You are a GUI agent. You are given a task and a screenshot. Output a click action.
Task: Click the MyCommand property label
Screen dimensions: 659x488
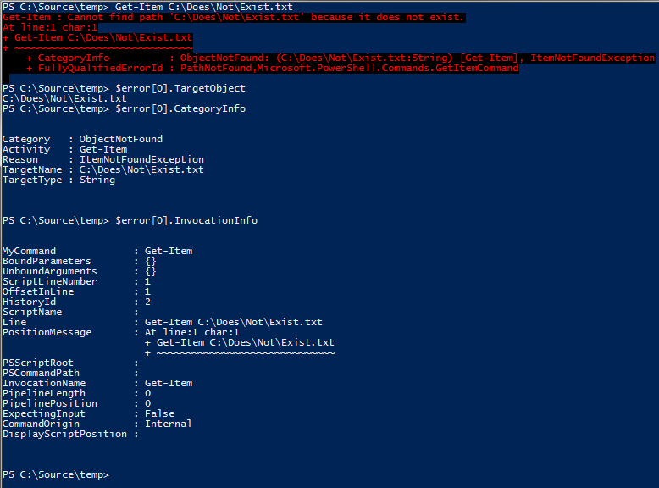click(30, 251)
